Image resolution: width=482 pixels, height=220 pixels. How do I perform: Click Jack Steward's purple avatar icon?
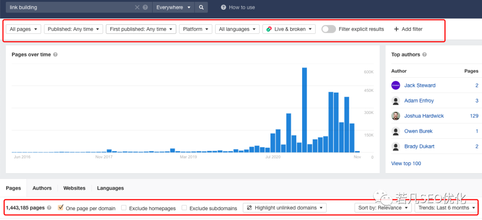pyautogui.click(x=395, y=86)
